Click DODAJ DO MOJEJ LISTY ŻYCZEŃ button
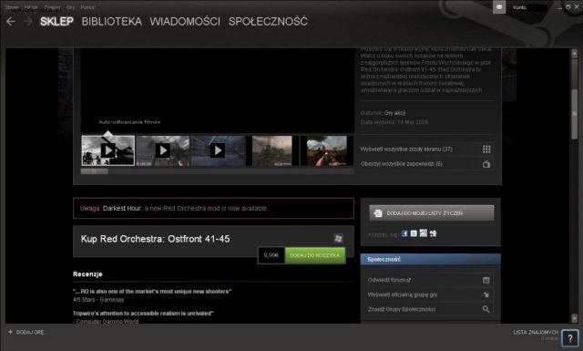583x351 pixels. pos(432,213)
